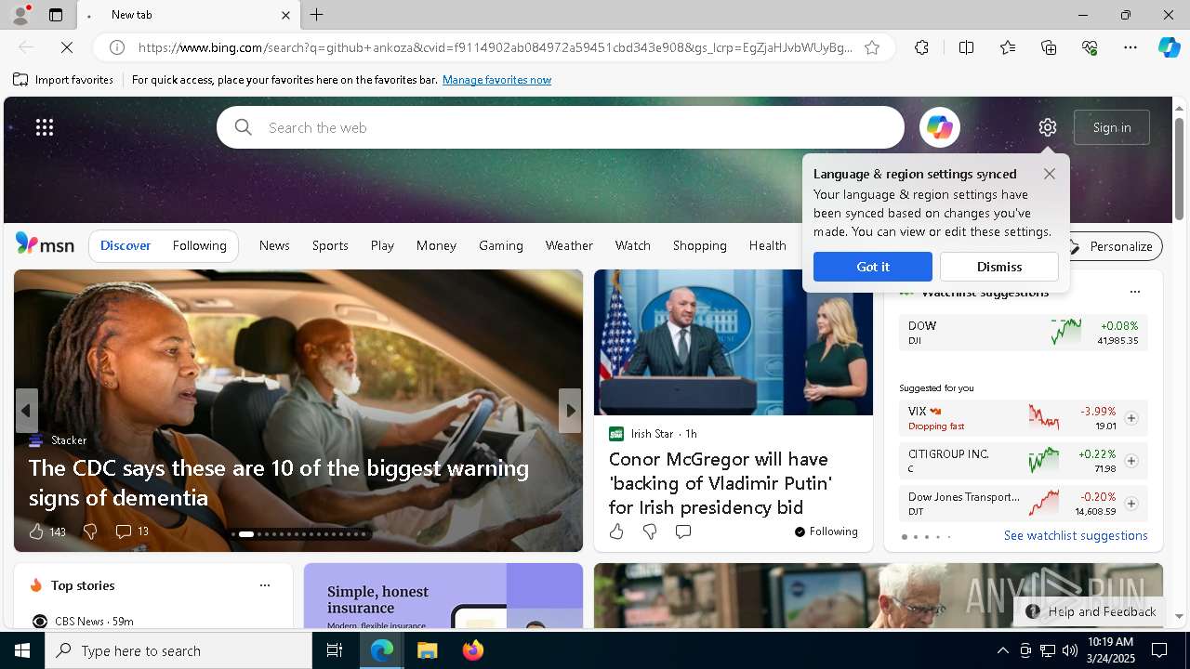This screenshot has height=669, width=1190.
Task: Open the News category
Action: [x=274, y=245]
